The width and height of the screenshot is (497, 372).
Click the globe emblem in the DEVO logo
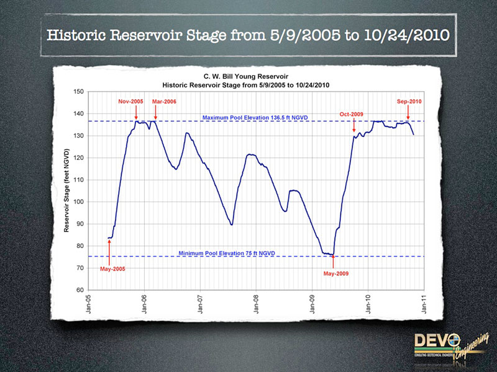tap(452, 340)
